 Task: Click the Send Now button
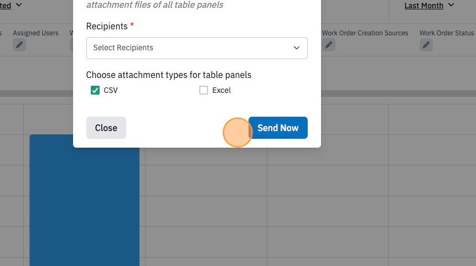click(278, 128)
